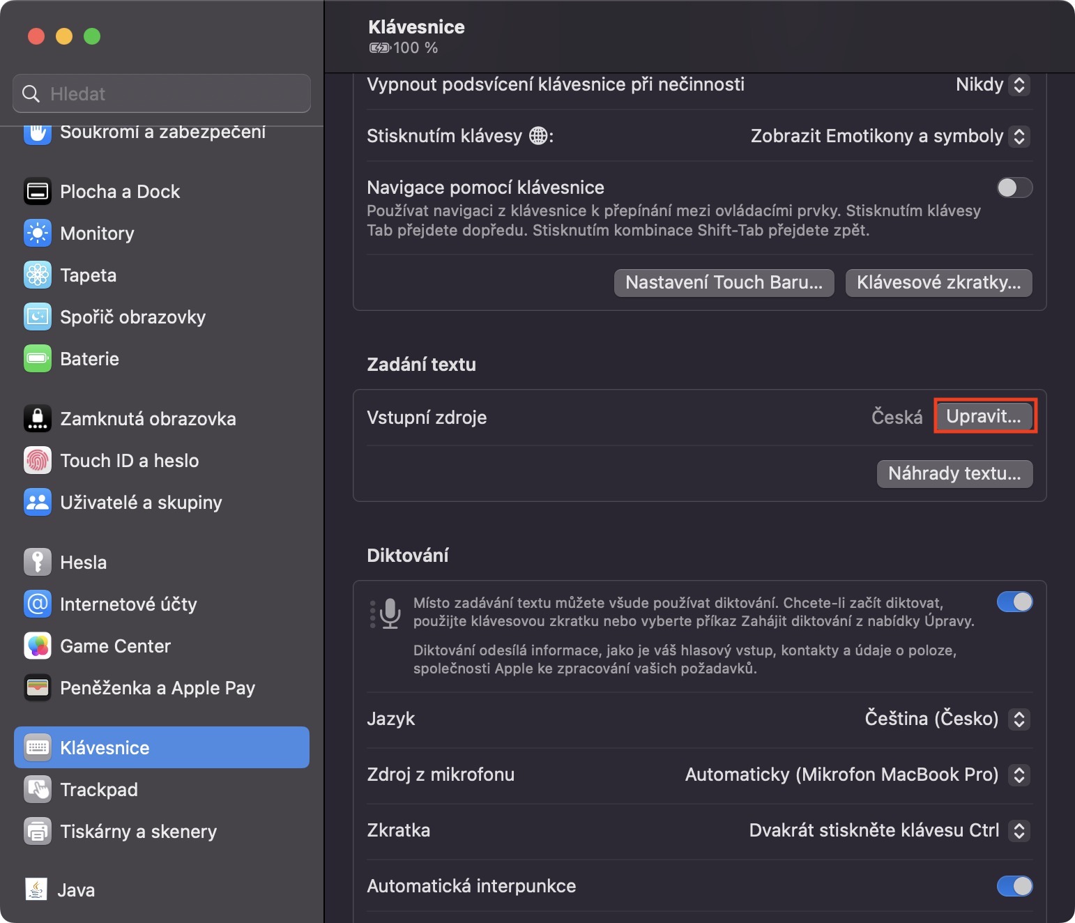Click the Hesla key icon
The height and width of the screenshot is (923, 1075).
tap(38, 563)
